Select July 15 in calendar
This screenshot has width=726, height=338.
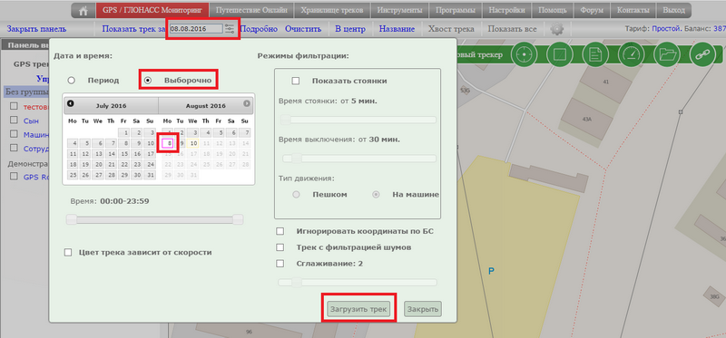tap(124, 154)
